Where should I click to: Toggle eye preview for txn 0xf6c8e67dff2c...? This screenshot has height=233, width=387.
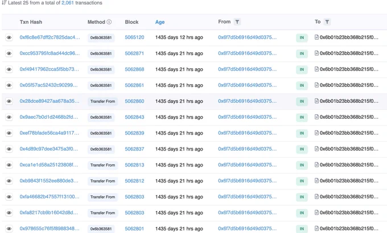tap(9, 38)
